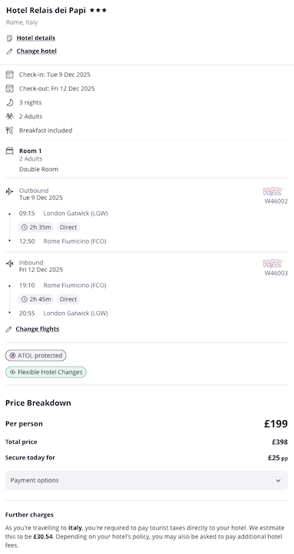Click the moon icon beside 3 nights
294x554 pixels.
coord(10,102)
